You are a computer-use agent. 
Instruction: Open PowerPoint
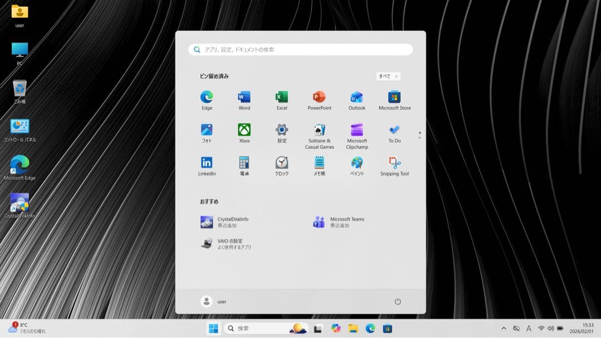(x=319, y=97)
